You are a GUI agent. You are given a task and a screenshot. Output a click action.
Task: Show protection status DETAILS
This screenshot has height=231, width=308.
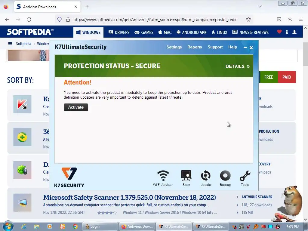(x=238, y=66)
